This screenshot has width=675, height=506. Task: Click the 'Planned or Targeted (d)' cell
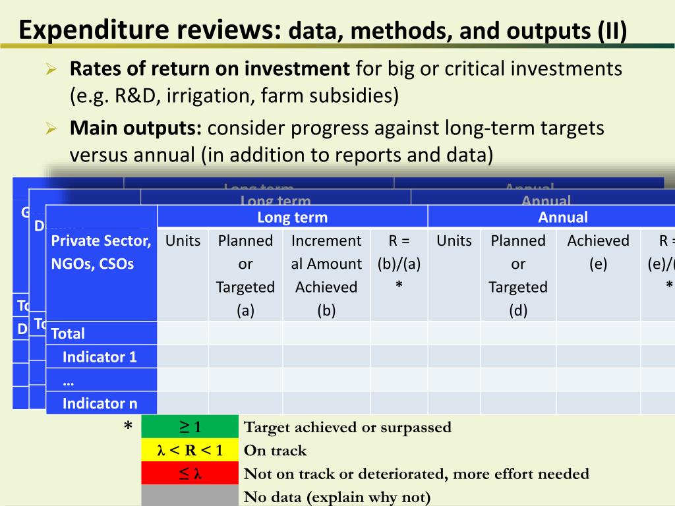click(518, 275)
